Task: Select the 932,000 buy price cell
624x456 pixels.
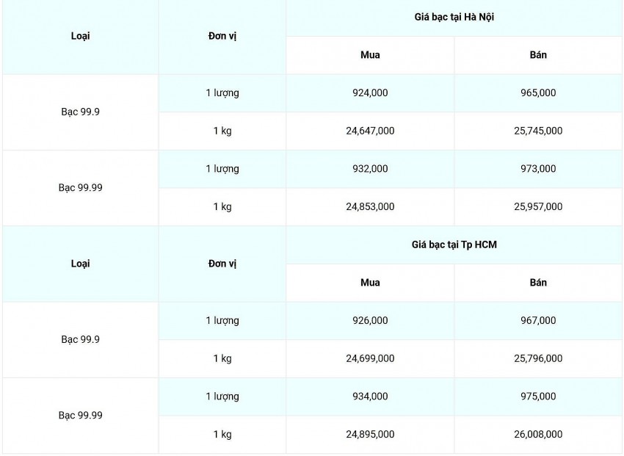Action: [370, 169]
